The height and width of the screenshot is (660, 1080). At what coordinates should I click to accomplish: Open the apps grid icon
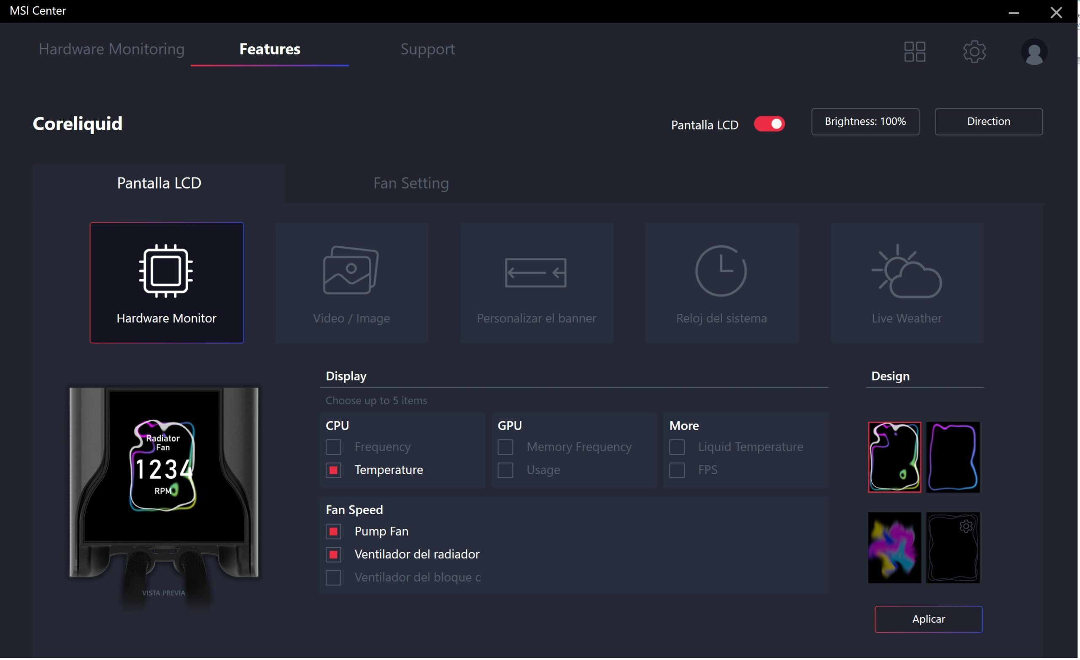914,52
